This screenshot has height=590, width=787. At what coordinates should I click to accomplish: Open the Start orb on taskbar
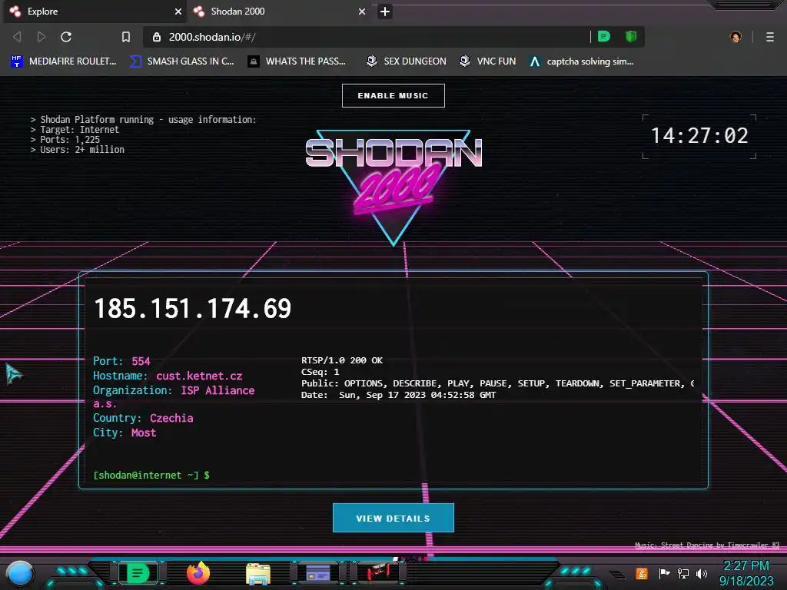tap(20, 573)
